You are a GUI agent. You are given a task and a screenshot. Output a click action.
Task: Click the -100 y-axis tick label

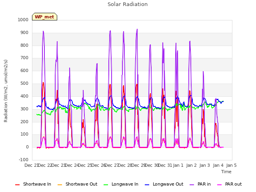click(24, 160)
